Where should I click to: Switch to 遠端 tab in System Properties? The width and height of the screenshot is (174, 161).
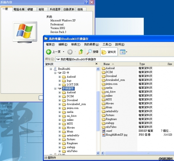coord(81,9)
